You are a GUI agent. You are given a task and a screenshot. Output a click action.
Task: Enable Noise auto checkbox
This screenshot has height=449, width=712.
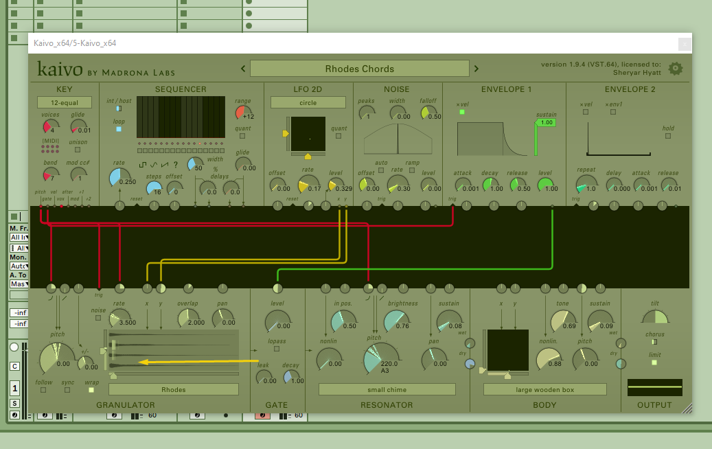coord(381,170)
